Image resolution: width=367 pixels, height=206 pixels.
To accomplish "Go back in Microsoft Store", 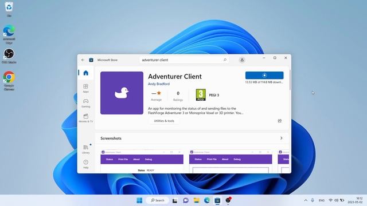I will click(x=83, y=60).
